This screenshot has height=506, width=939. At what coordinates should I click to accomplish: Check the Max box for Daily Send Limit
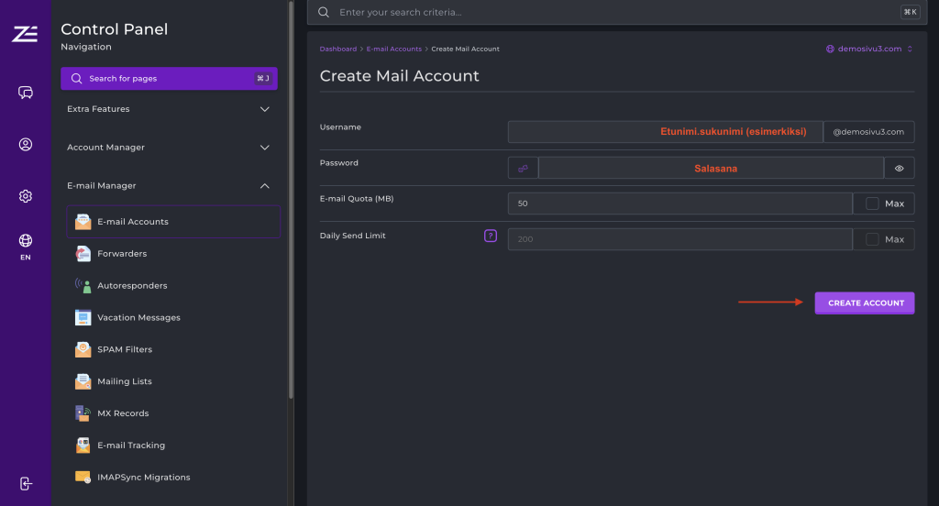(x=872, y=239)
